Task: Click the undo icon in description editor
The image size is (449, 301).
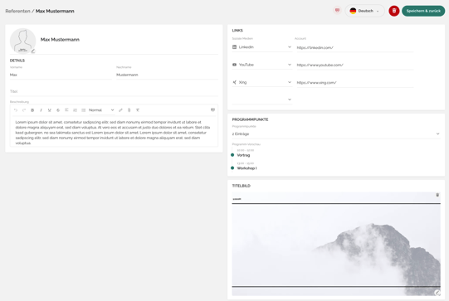Action: pyautogui.click(x=16, y=110)
